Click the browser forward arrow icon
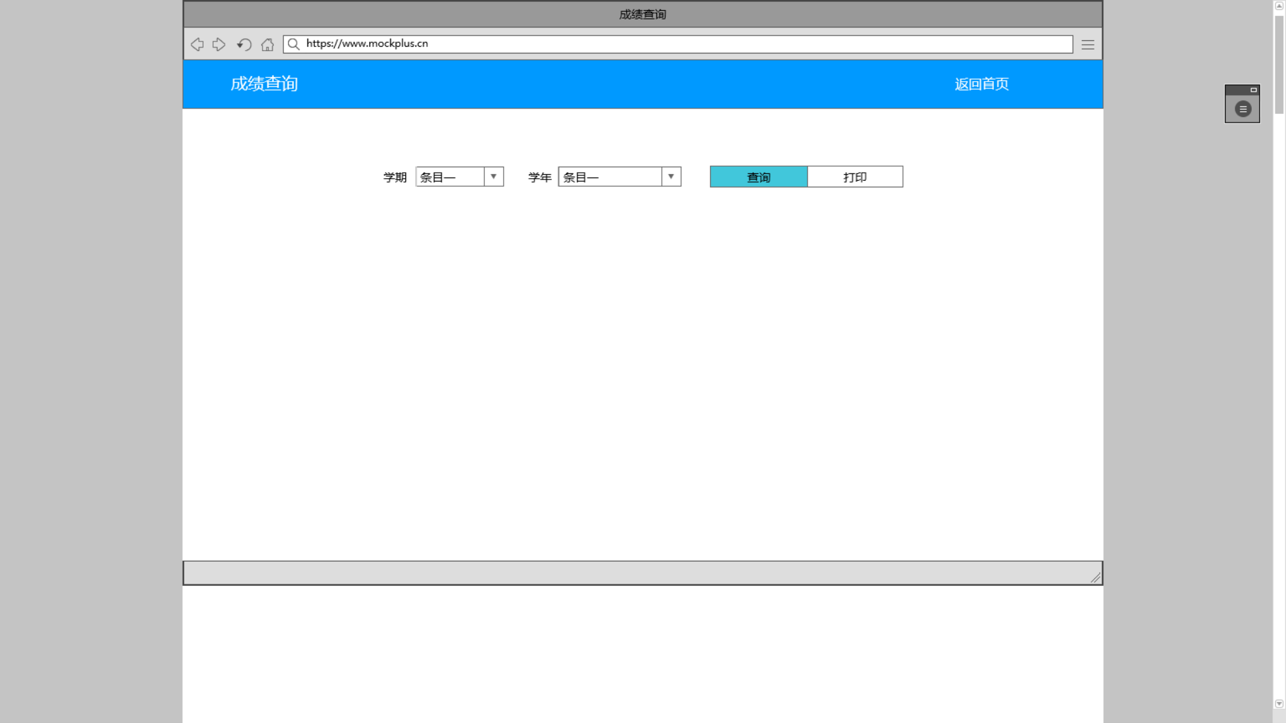Viewport: 1286px width, 723px height. coord(219,44)
